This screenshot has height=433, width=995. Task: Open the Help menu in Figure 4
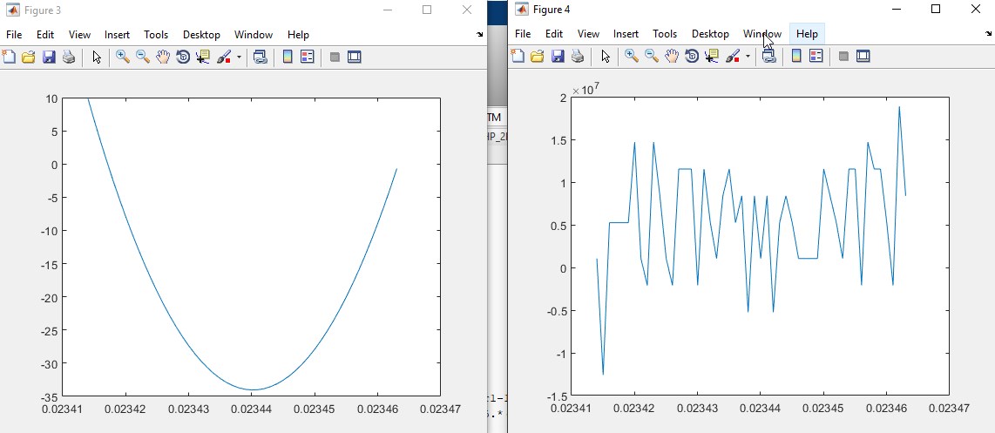coord(807,34)
